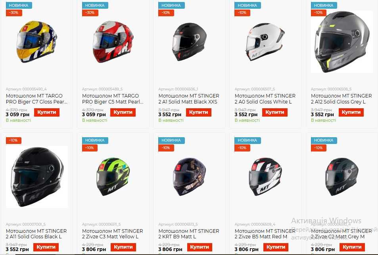
Task: Open the STINGER 2 A0 Gloss White helmet image
Action: click(265, 42)
